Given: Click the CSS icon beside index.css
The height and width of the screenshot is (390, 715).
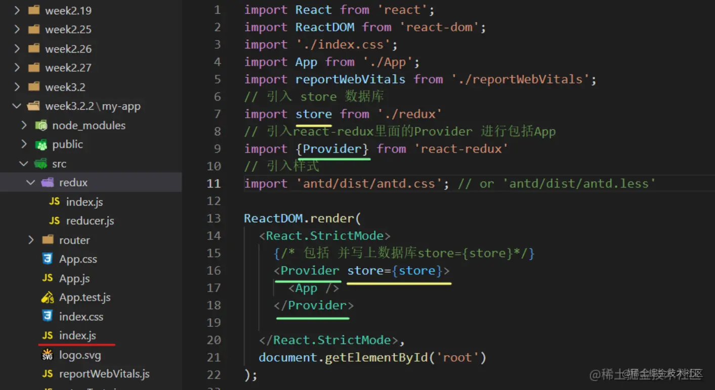Looking at the screenshot, I should tap(48, 316).
